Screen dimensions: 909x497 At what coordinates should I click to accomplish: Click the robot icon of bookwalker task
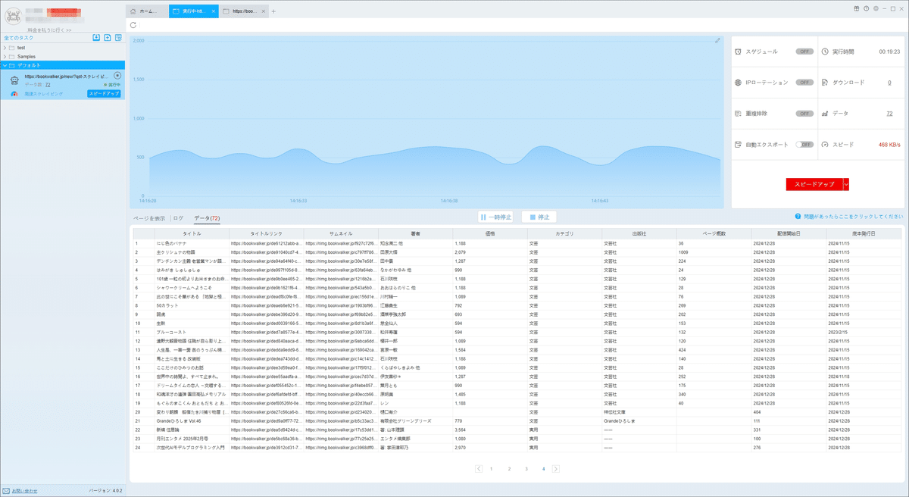click(14, 80)
